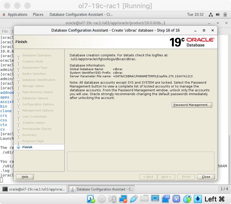
Task: Click the VirtualBox optical disk icon
Action: tap(102, 199)
